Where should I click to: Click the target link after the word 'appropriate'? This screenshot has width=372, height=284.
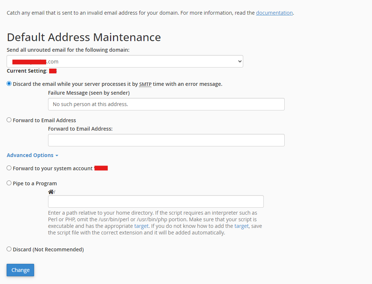tap(141, 226)
